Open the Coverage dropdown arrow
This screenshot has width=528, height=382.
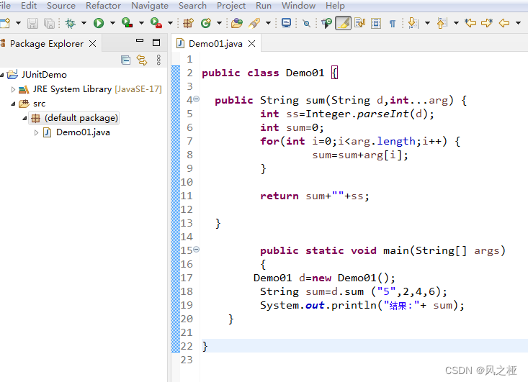click(141, 23)
